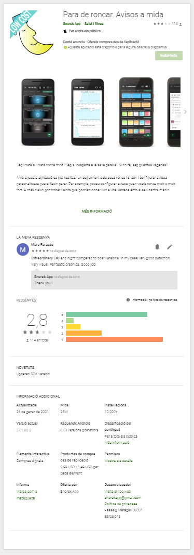Delete my review with trash icon
194x555 pixels.
[157, 247]
